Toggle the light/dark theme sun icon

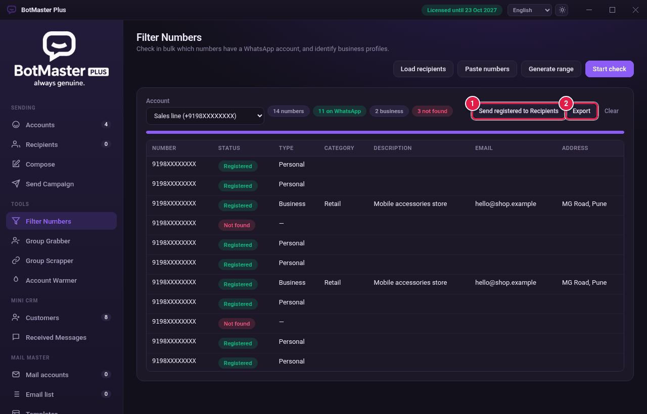point(562,10)
